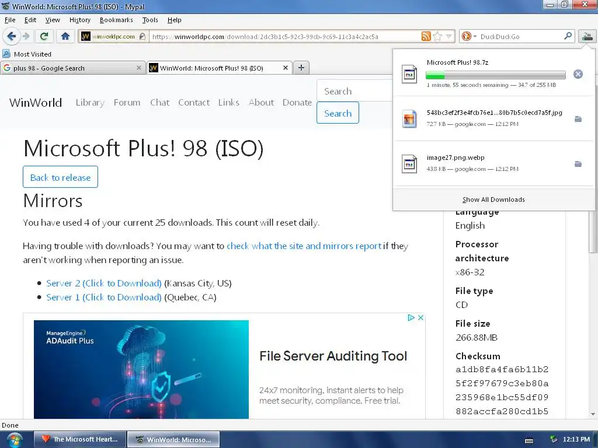Click the scrollbar down arrow
Viewport: 598px width, 448px height.
coord(593,414)
